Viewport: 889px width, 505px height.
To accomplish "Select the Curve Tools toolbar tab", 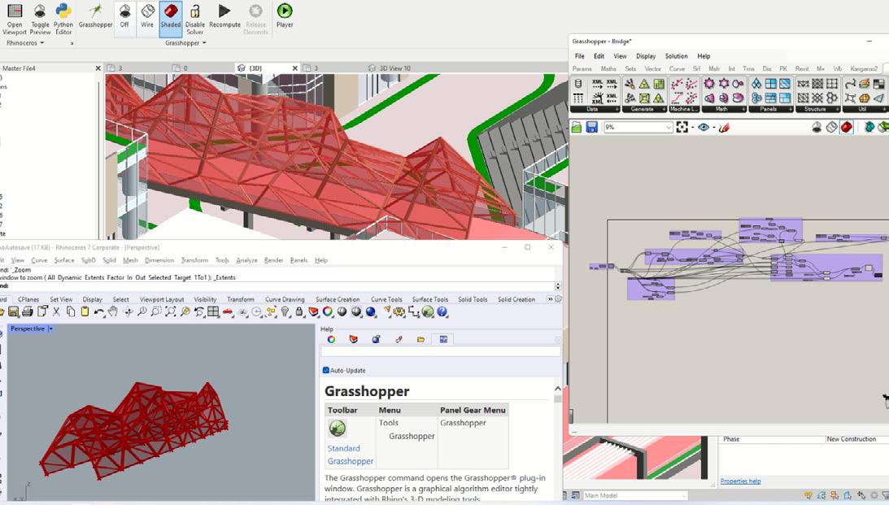I will point(386,299).
